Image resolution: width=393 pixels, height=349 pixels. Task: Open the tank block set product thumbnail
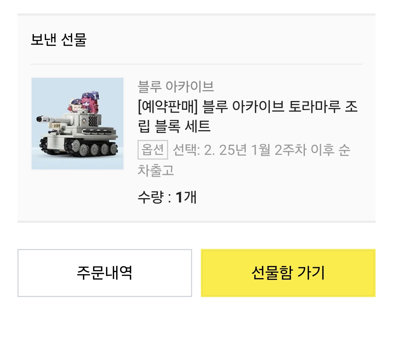[78, 124]
